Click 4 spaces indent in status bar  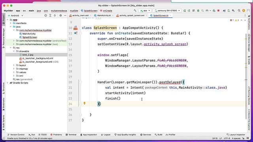pos(236,138)
